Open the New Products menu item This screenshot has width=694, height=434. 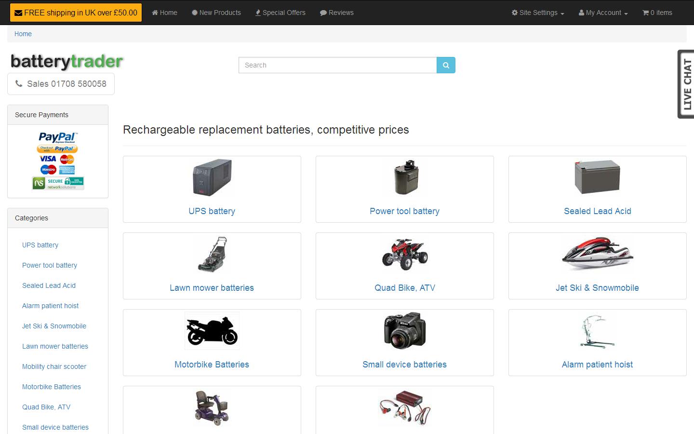click(x=216, y=13)
